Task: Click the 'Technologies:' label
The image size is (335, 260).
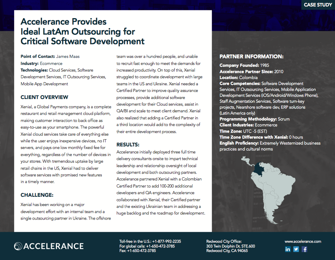Action: click(34, 70)
